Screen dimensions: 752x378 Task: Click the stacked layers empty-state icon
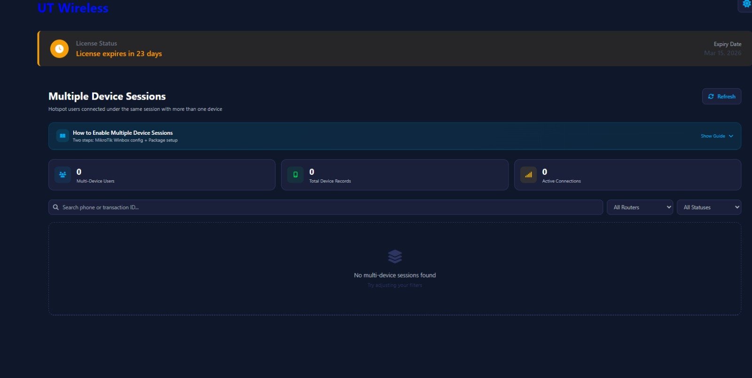click(x=395, y=256)
